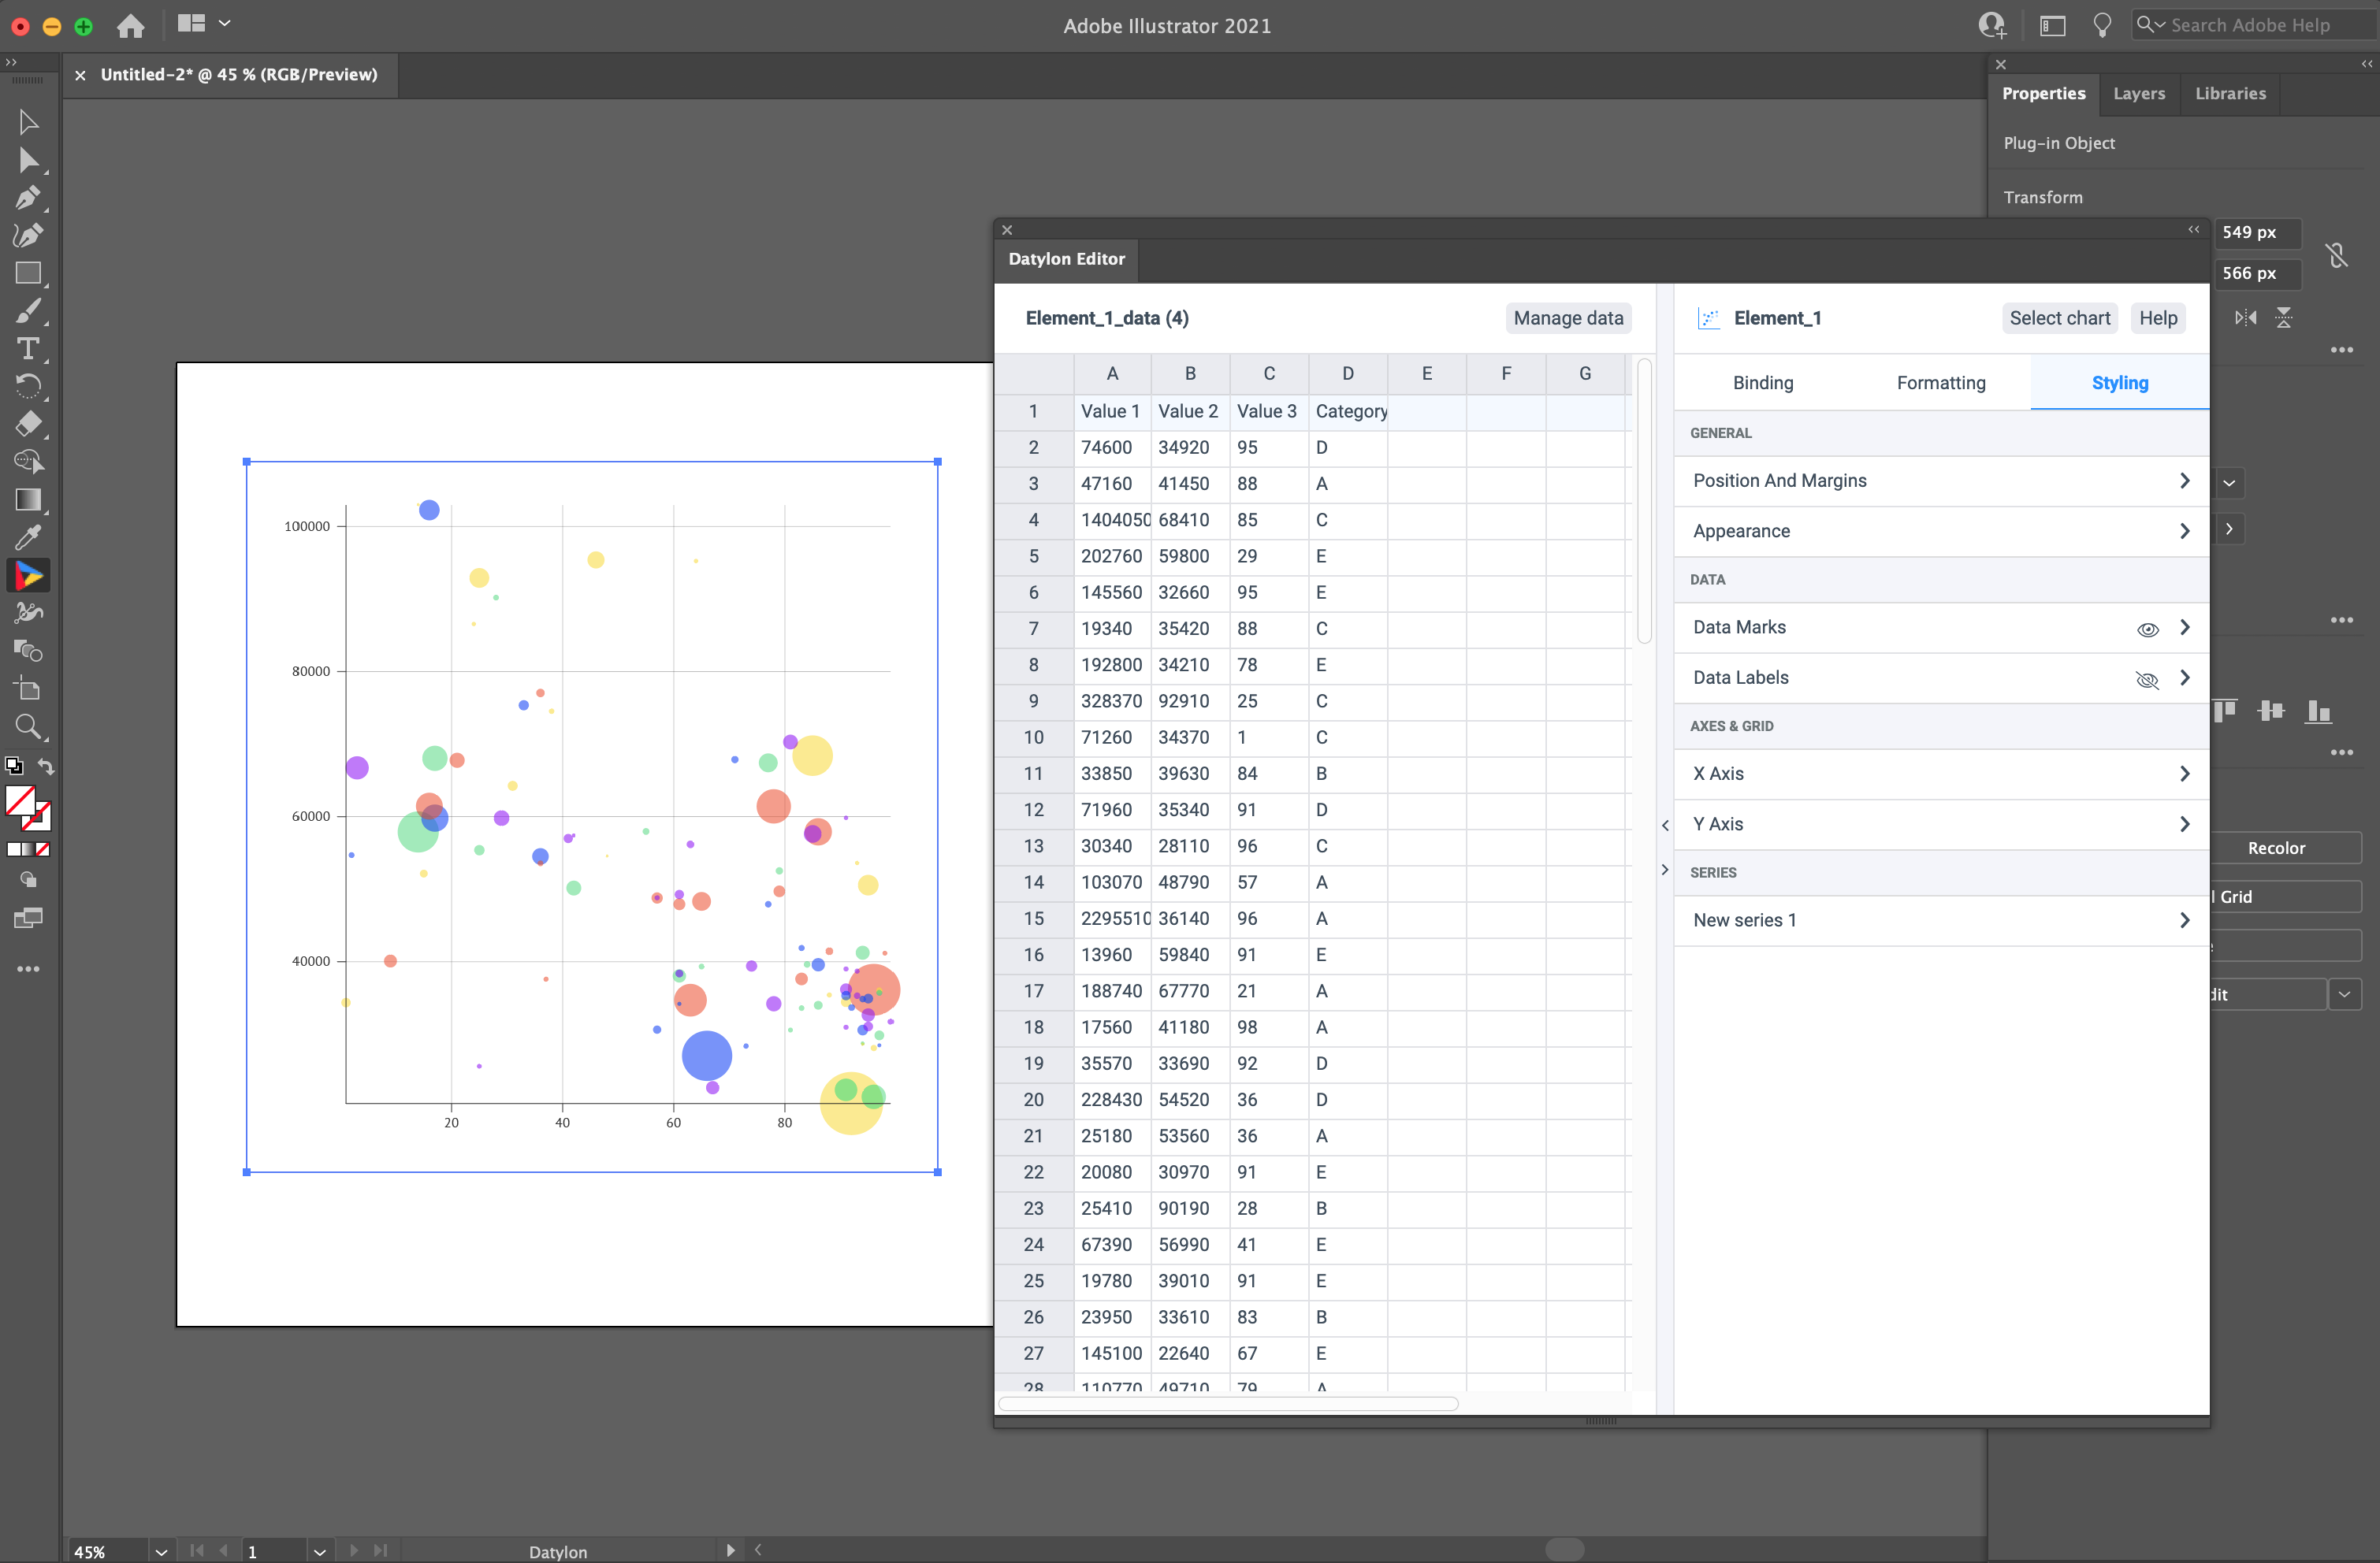Image resolution: width=2380 pixels, height=1563 pixels.
Task: Click the Manage data button
Action: 1567,317
